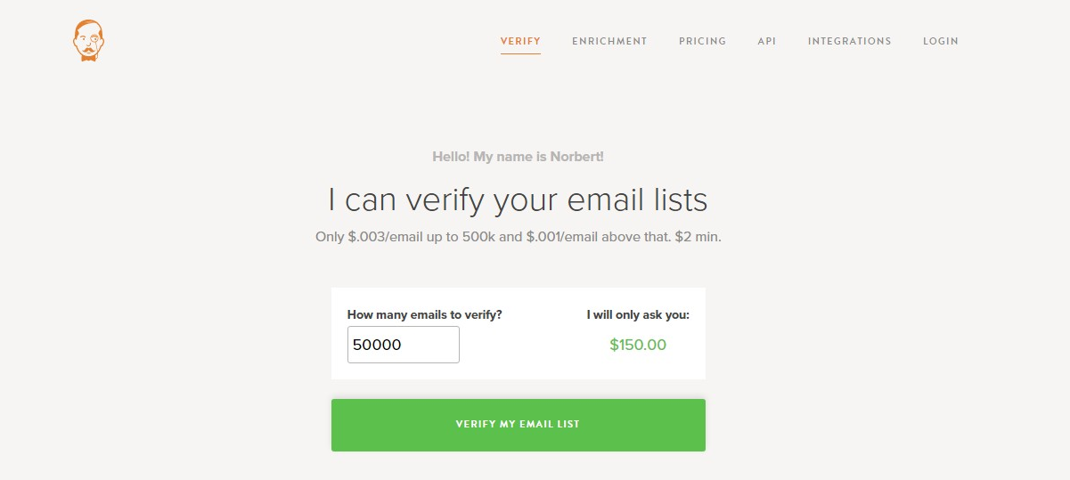Screen dimensions: 1070x480
Task: Click the $150.00 price amount
Action: click(x=638, y=345)
